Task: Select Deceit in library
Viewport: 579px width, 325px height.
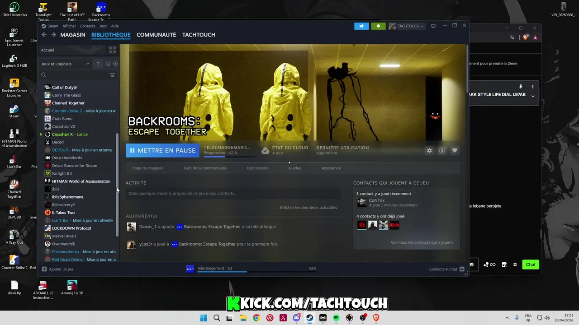Action: [x=54, y=142]
